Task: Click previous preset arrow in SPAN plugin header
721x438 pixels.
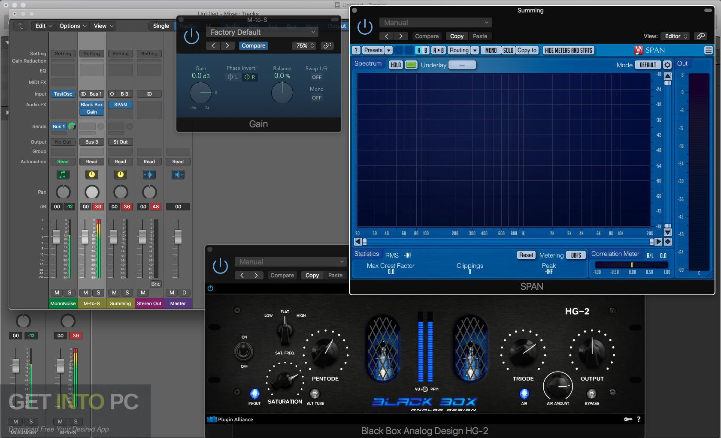Action: [387, 36]
